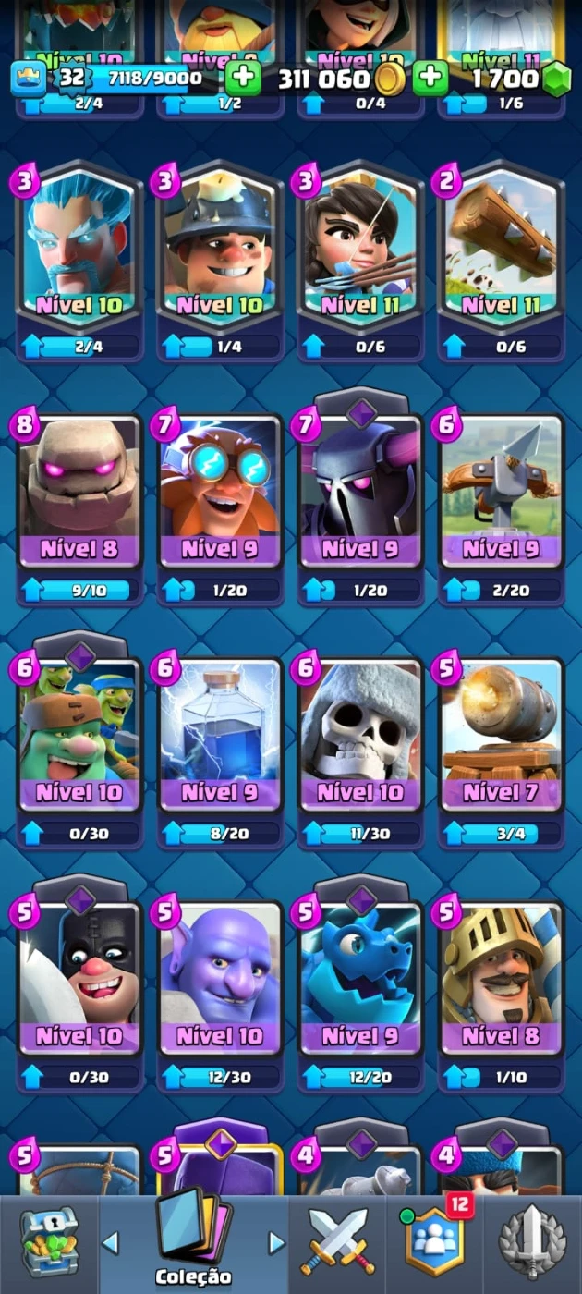Tap the blue crown level 32 badge
582x1294 pixels.
tap(30, 79)
